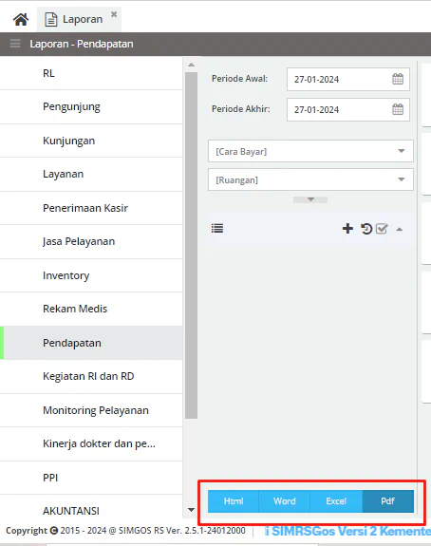Screen dimensions: 431x546
Task: Expand more filters arrow below Ruangan
Action: pos(310,199)
